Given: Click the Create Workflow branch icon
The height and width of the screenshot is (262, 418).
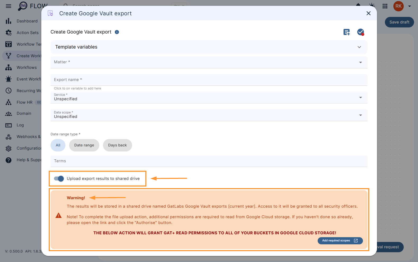Looking at the screenshot, I should point(8,56).
